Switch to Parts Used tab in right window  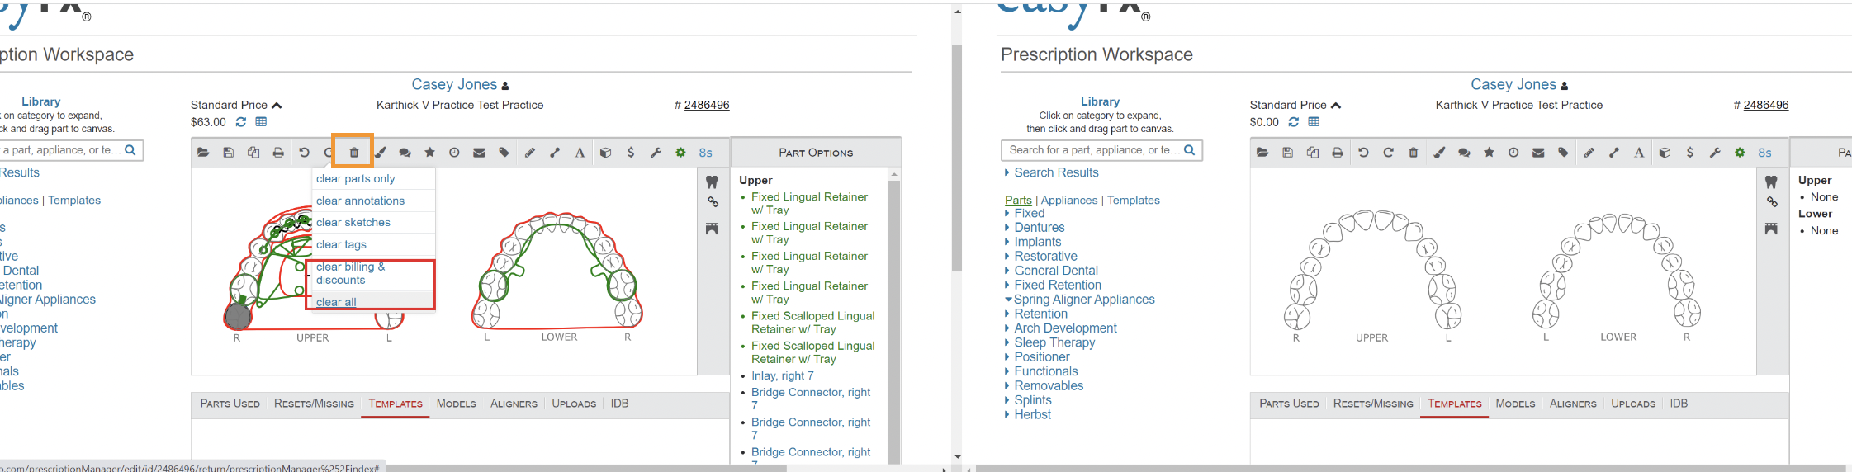tap(1289, 404)
